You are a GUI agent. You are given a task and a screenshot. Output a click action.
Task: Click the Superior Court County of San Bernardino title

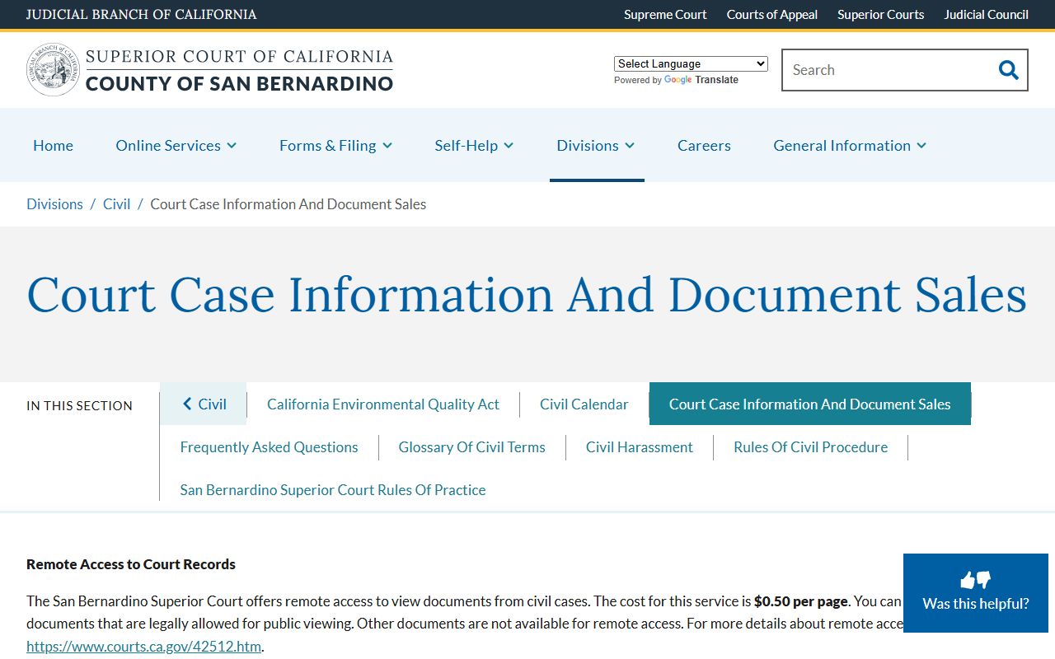pyautogui.click(x=239, y=70)
